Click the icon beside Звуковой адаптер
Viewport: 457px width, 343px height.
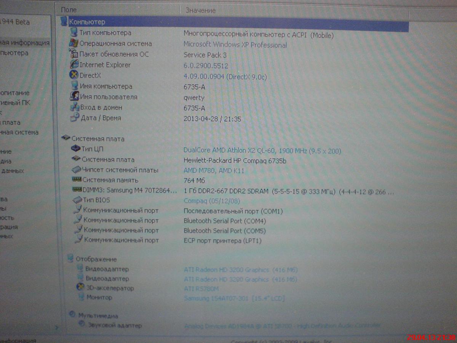coord(82,325)
